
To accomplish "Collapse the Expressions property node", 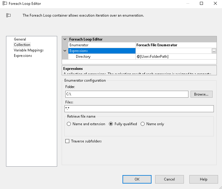I will point(65,51).
